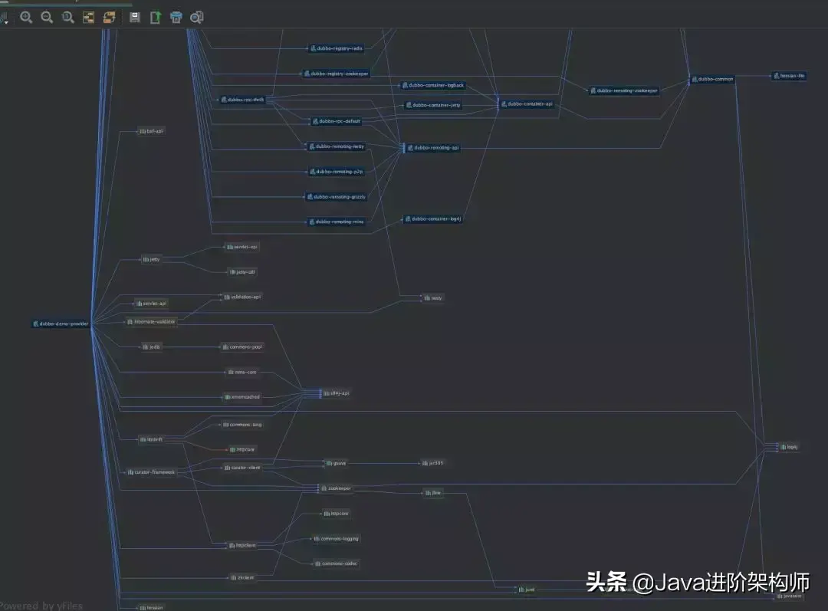Select the validation-api node
The width and height of the screenshot is (828, 611).
242,297
